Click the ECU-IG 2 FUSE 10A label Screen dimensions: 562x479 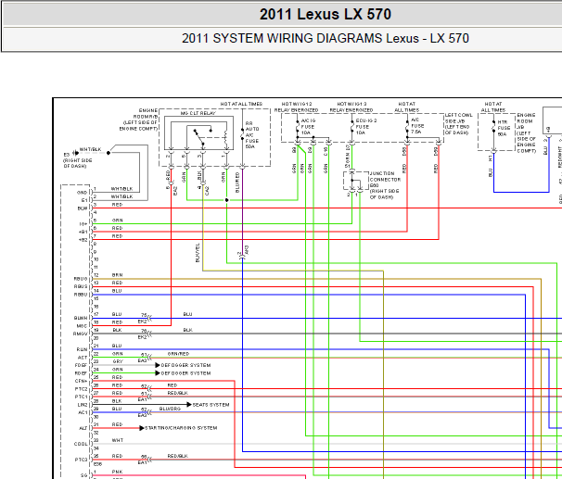point(366,127)
